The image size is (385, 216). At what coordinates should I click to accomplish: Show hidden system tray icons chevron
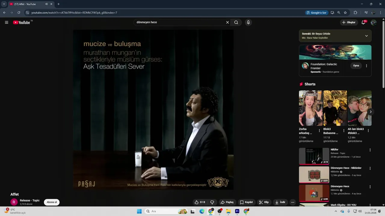(x=336, y=211)
